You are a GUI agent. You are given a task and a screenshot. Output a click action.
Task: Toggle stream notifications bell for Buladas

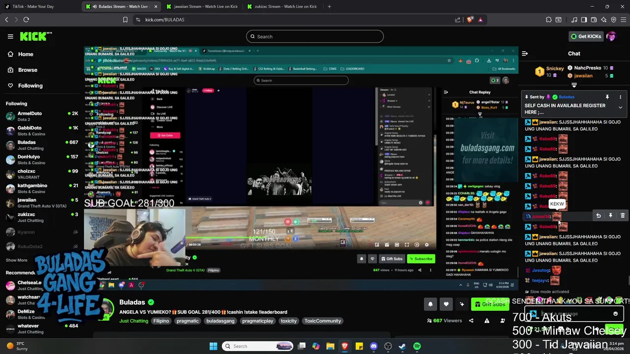[x=430, y=304]
